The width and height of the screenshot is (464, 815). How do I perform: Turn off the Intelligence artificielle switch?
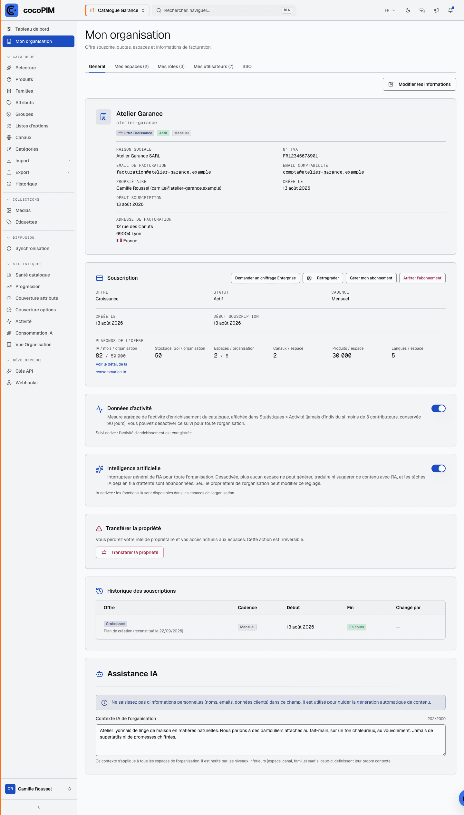439,468
